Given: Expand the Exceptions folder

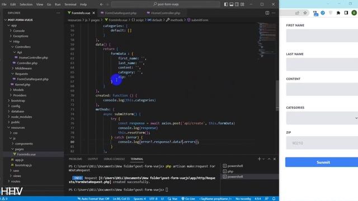Looking at the screenshot, I should (21, 36).
